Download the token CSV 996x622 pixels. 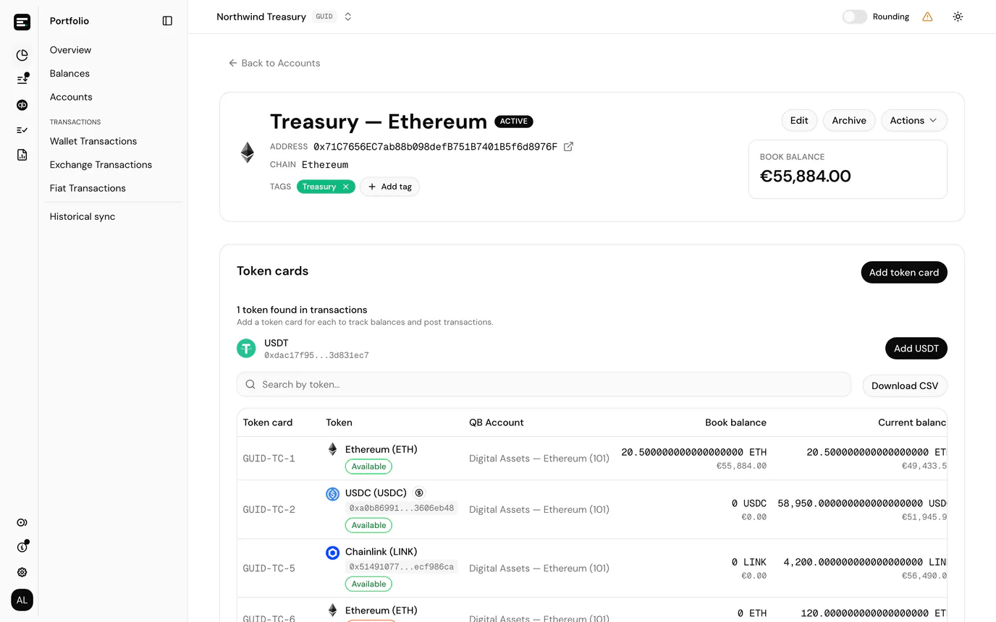point(905,385)
